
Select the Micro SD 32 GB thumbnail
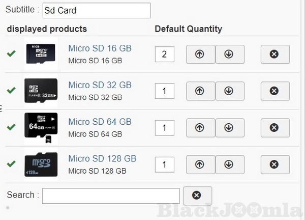tap(41, 91)
